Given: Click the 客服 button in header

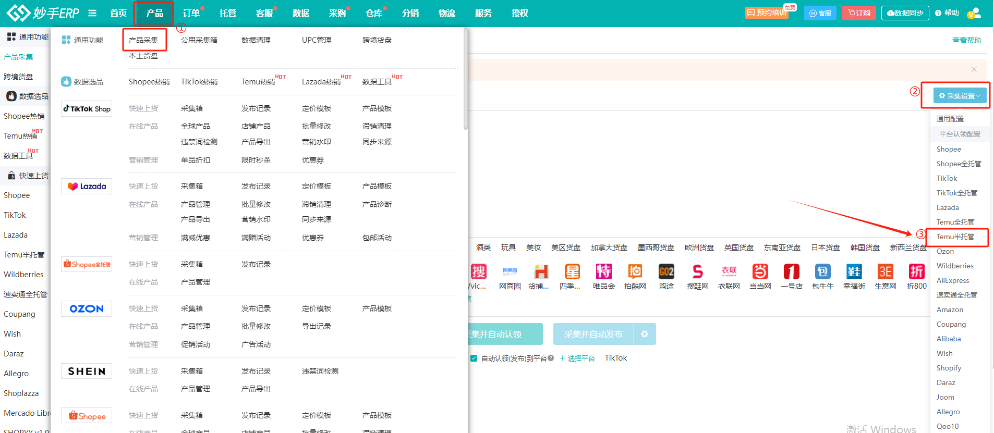Looking at the screenshot, I should (820, 13).
